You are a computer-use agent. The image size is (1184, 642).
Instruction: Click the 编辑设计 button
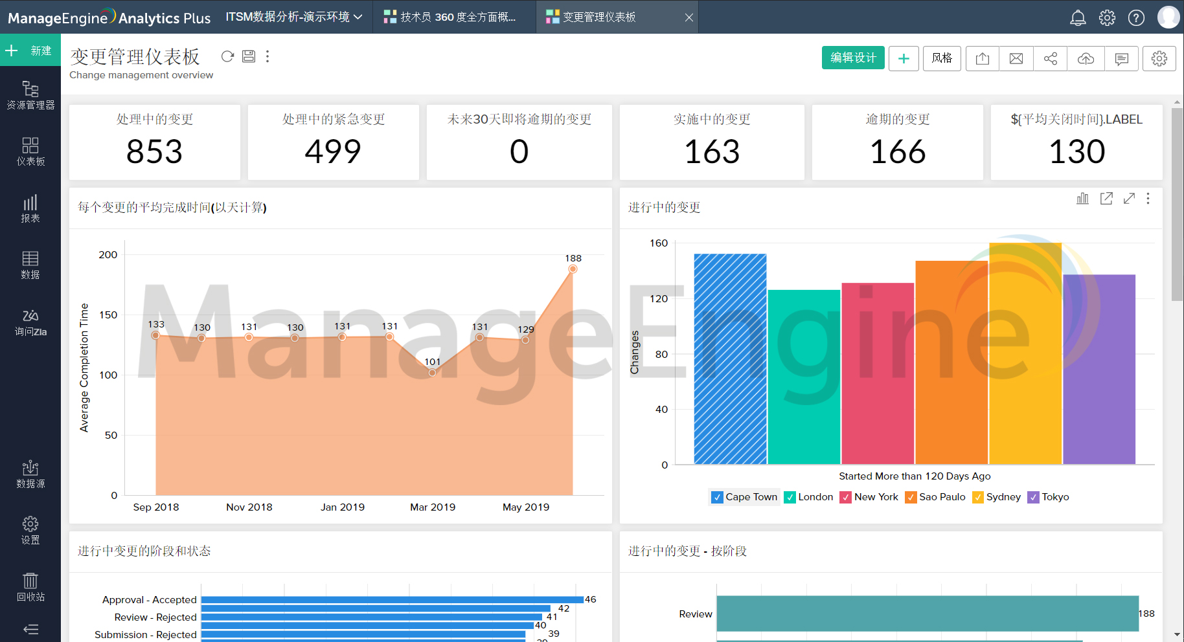(853, 58)
